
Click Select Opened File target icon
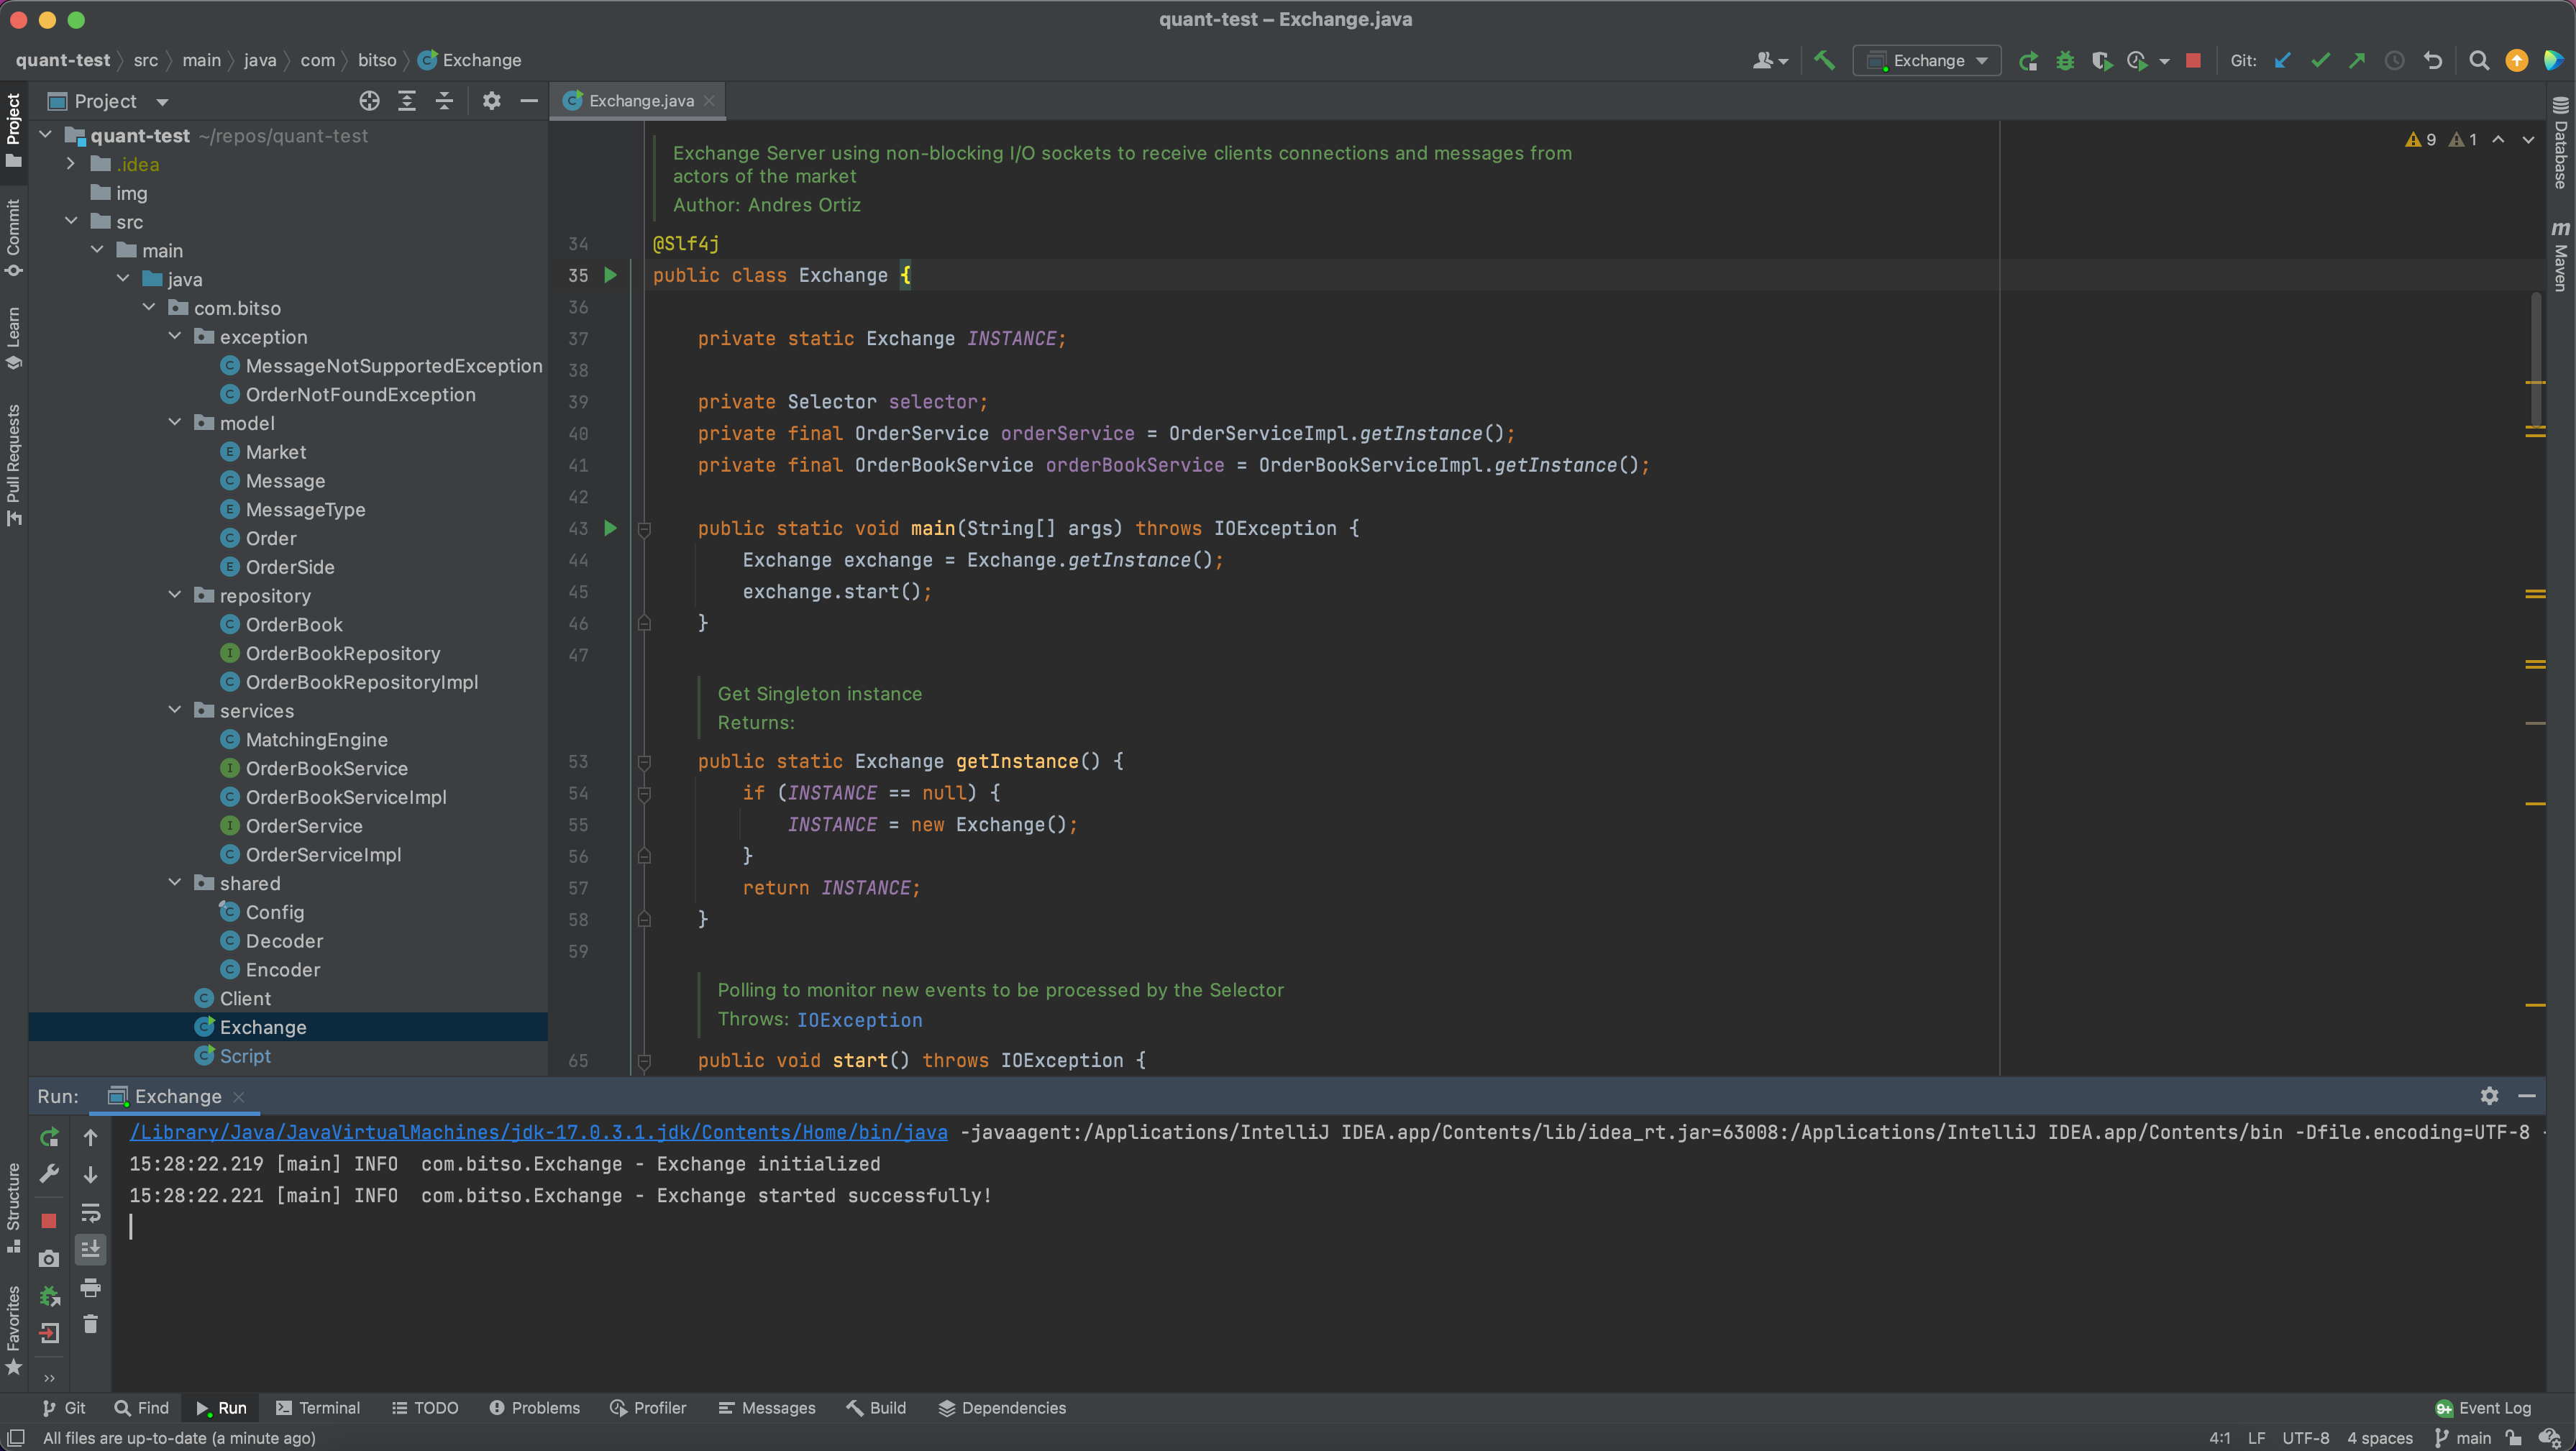point(369,100)
